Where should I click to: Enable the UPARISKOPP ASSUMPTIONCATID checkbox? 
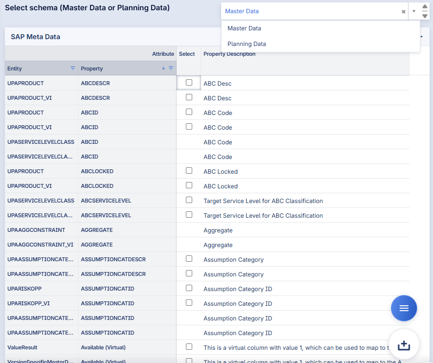(189, 288)
